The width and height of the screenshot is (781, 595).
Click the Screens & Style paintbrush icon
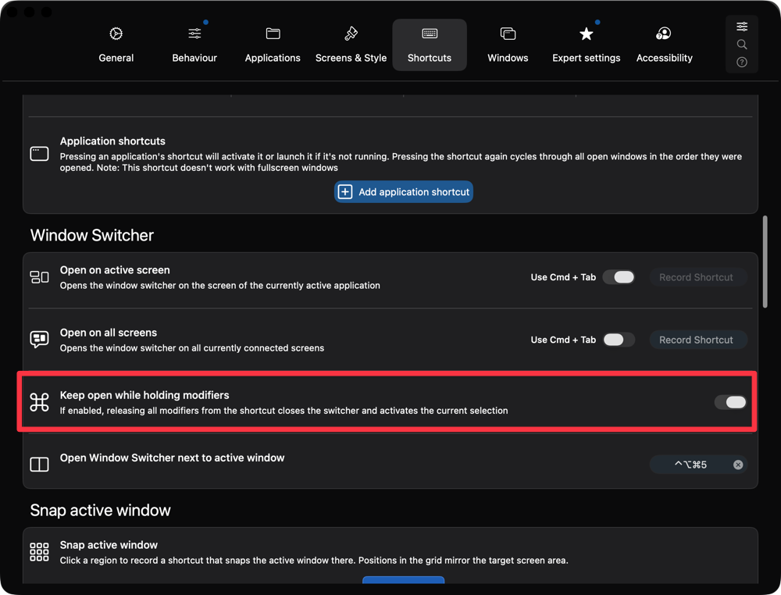coord(351,34)
